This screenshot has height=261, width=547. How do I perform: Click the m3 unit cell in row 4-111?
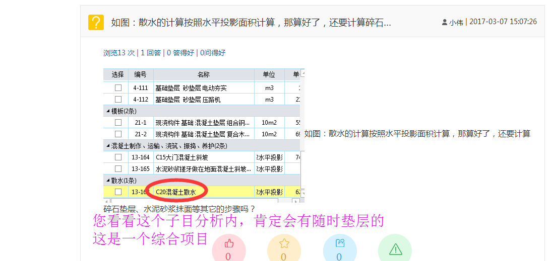pos(269,88)
